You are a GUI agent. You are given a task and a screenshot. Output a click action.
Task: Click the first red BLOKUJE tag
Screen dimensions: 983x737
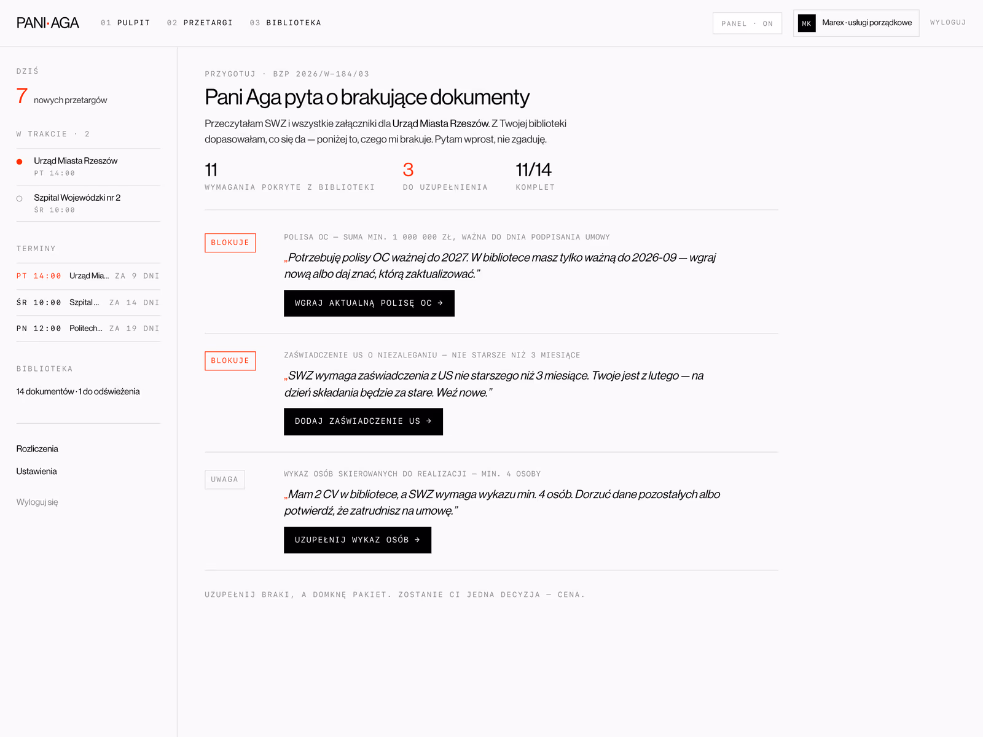[230, 243]
